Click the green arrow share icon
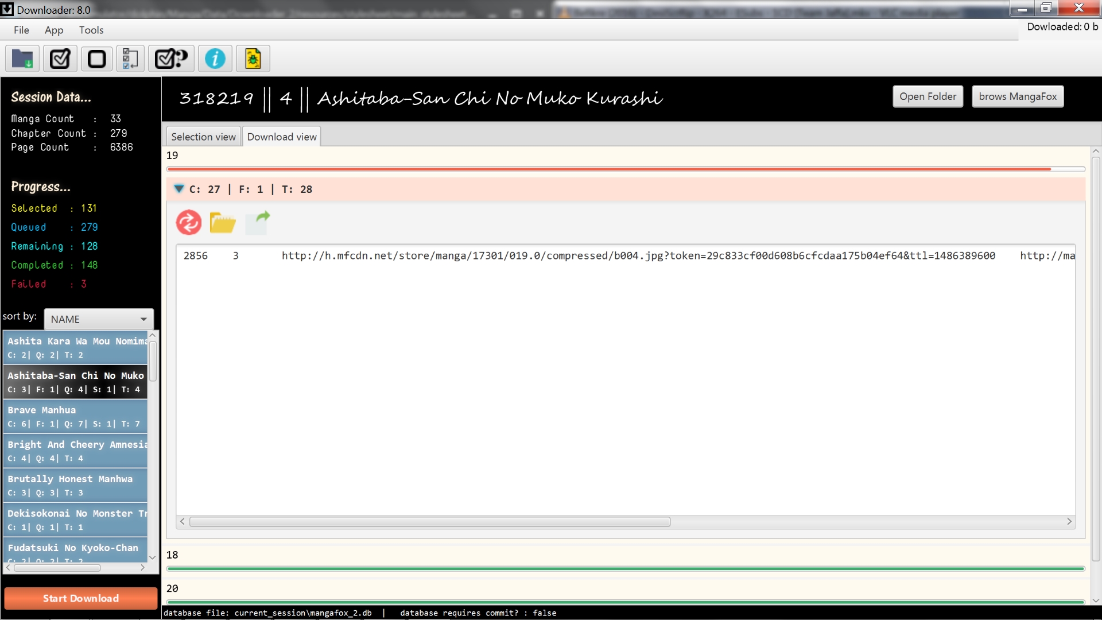This screenshot has height=620, width=1102. pos(258,223)
